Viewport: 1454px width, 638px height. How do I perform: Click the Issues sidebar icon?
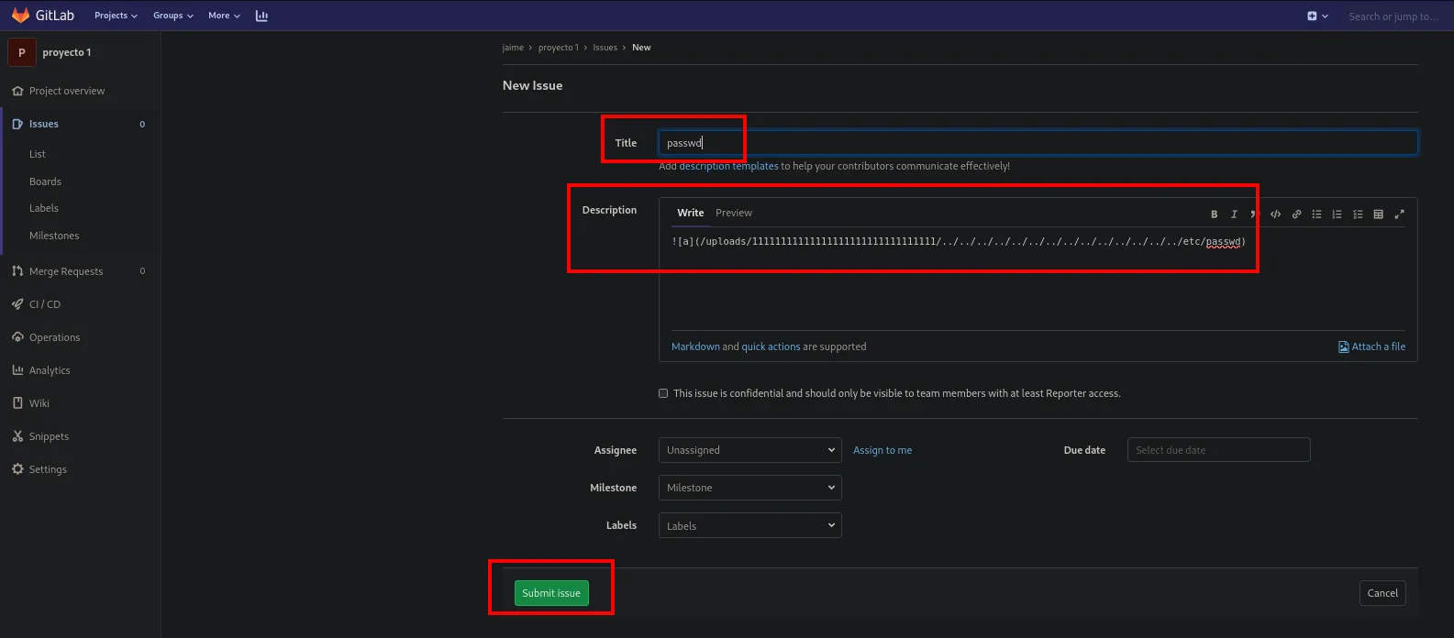[17, 124]
